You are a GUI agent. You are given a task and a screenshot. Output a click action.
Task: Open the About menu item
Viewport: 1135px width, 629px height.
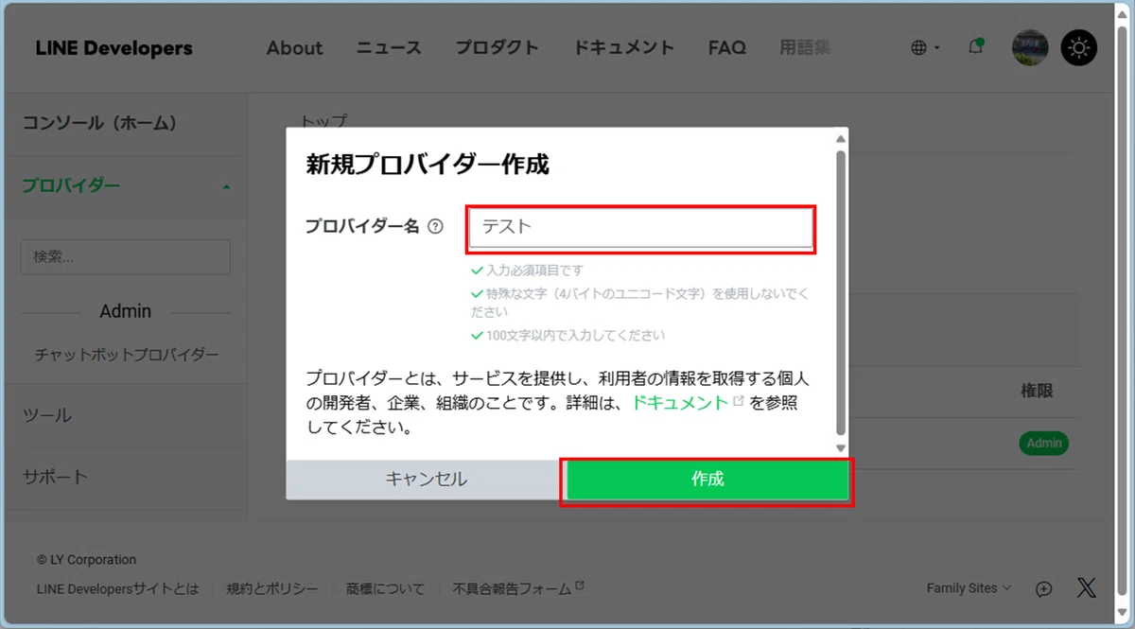294,48
